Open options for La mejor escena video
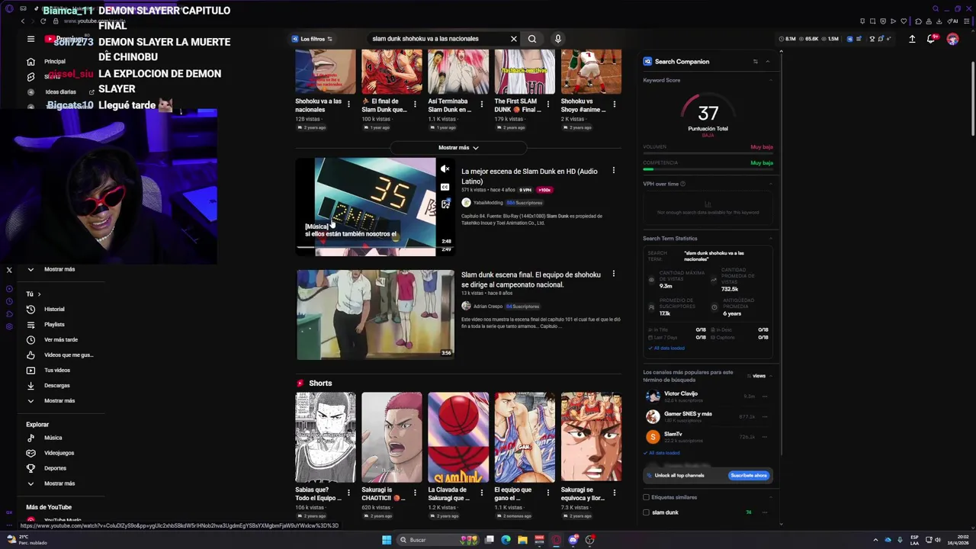The image size is (976, 549). 614,171
